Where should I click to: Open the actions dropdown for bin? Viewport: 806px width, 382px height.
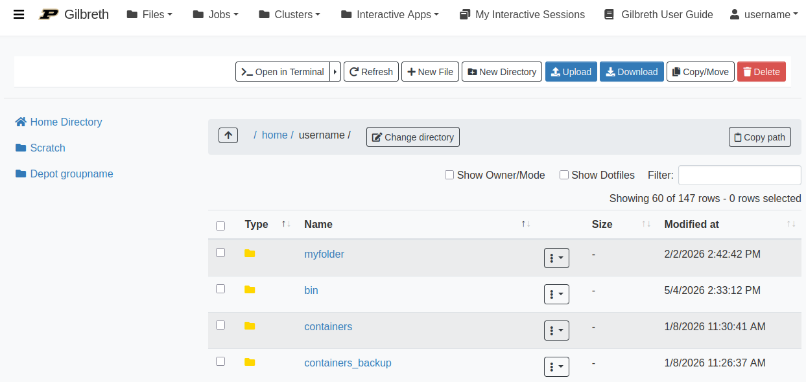tap(556, 294)
